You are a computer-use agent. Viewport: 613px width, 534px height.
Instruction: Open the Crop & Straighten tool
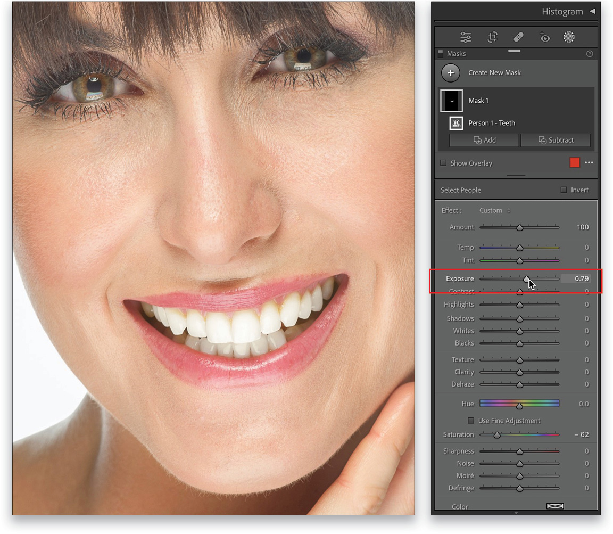492,37
